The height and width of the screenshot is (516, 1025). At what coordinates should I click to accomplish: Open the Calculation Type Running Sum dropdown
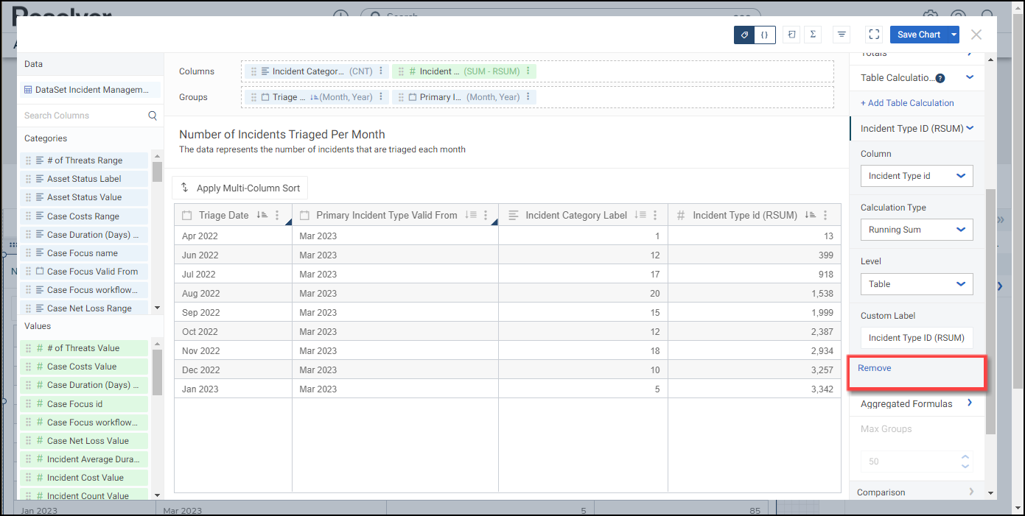point(916,230)
